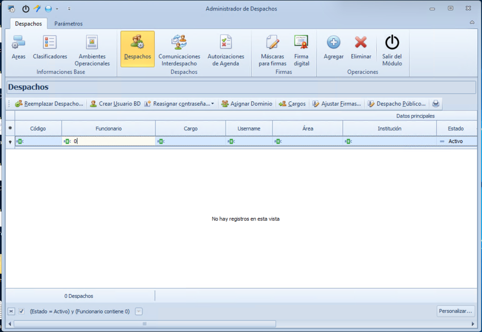Select the print icon on the toolbar

(435, 104)
